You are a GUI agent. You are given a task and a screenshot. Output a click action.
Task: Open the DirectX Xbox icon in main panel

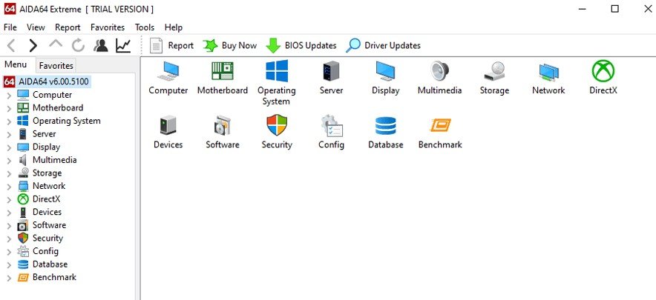[x=603, y=73]
